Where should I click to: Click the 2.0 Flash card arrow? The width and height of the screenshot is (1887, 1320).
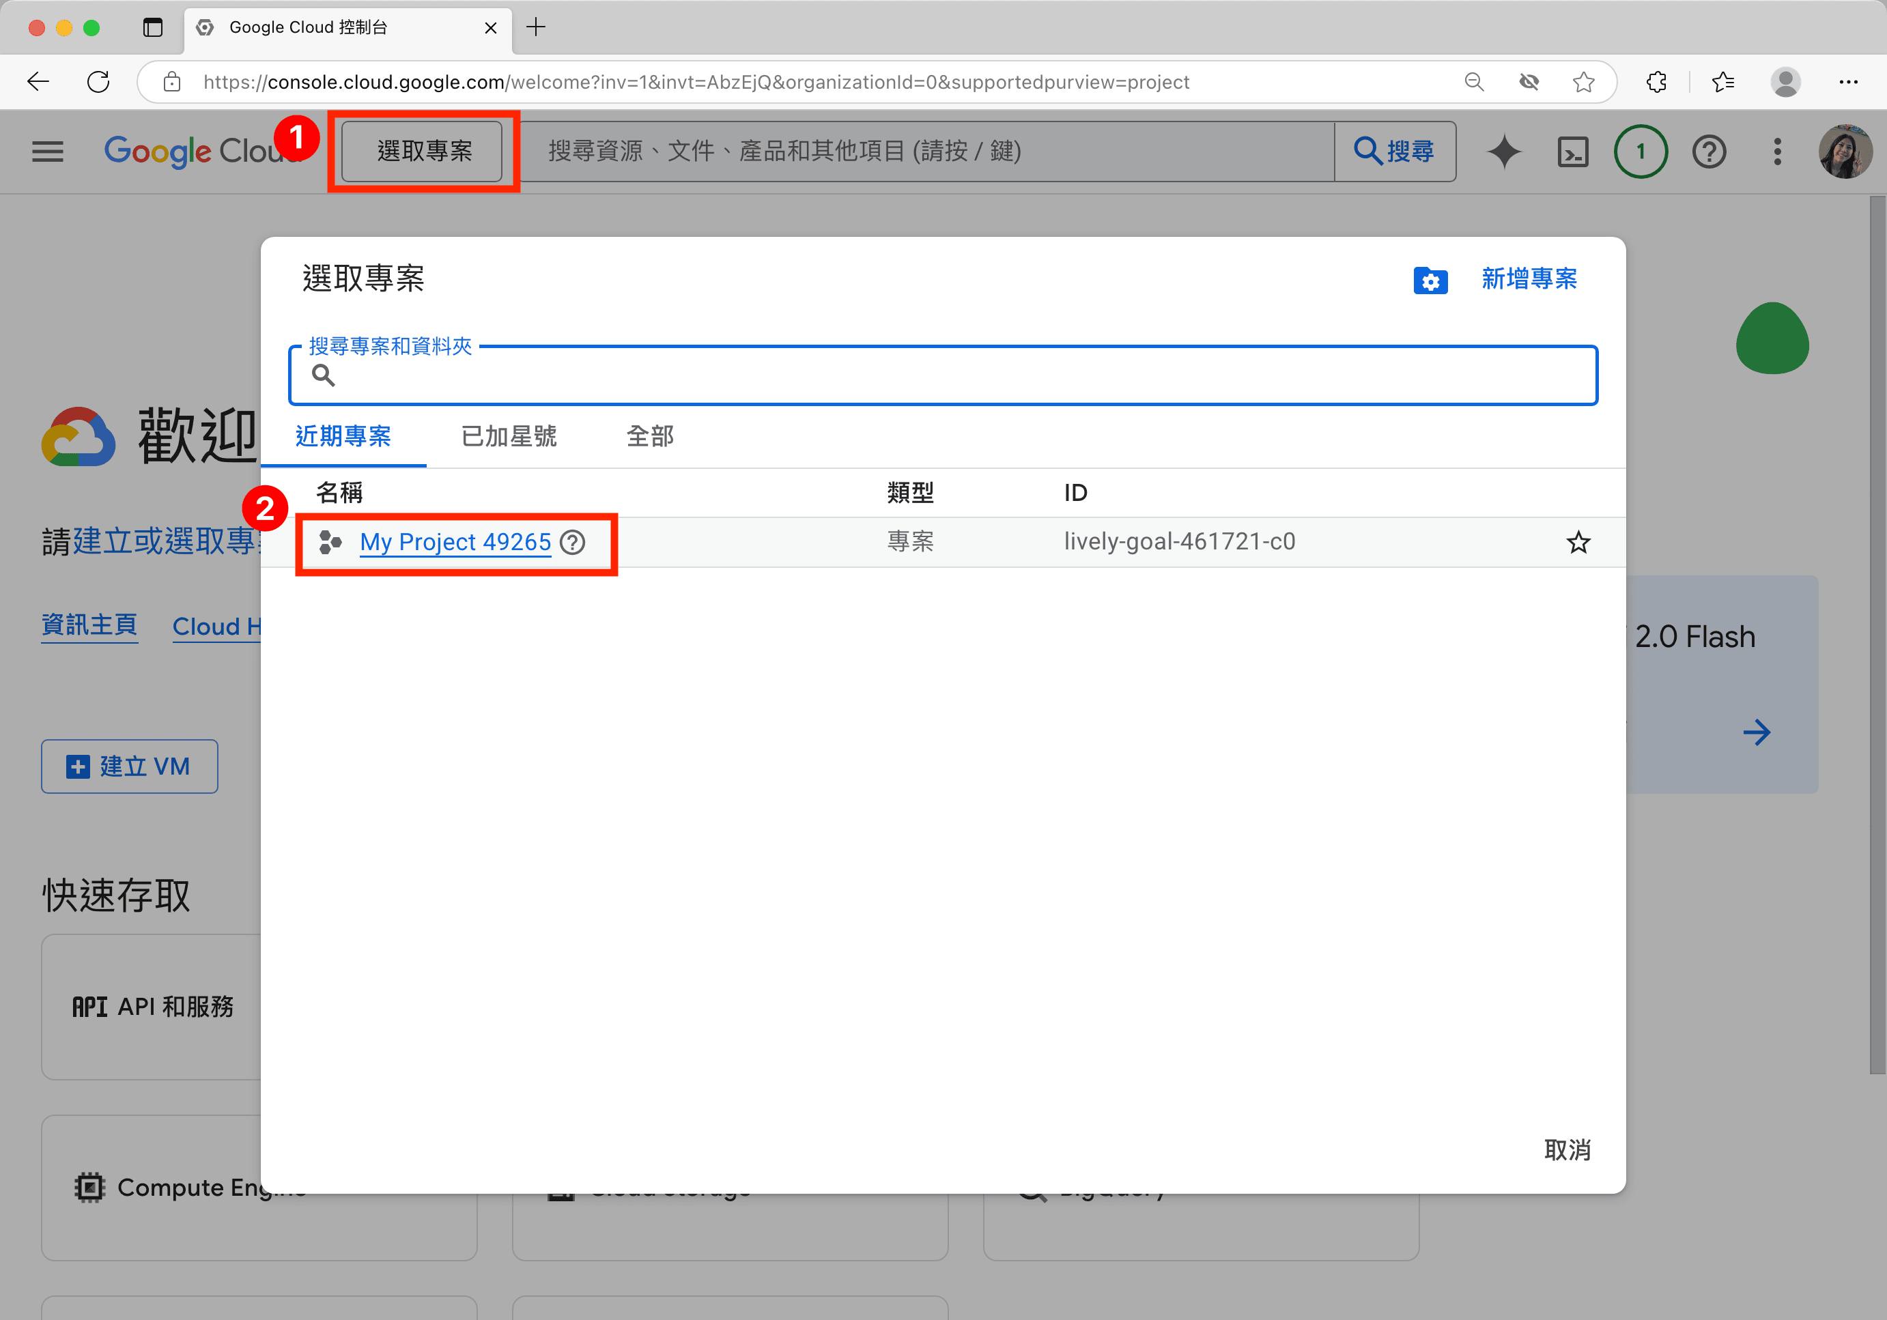[x=1757, y=732]
